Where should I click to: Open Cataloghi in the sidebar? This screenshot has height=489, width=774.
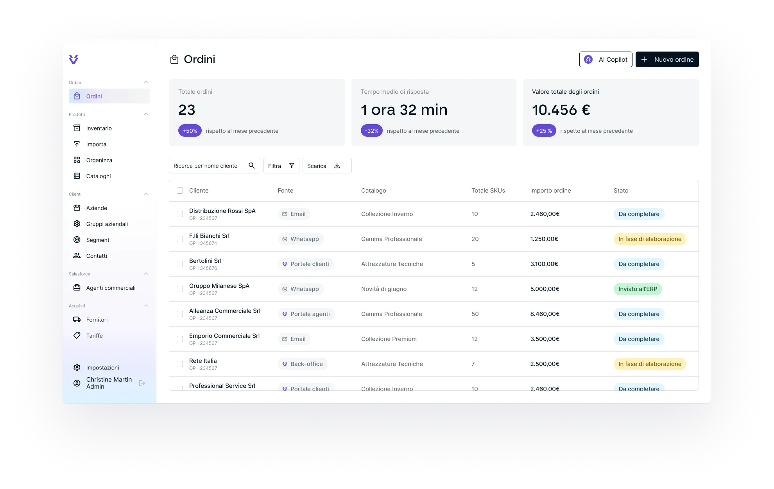click(99, 176)
